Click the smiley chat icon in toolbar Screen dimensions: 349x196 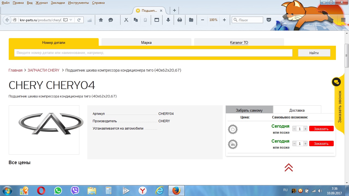(111, 20)
